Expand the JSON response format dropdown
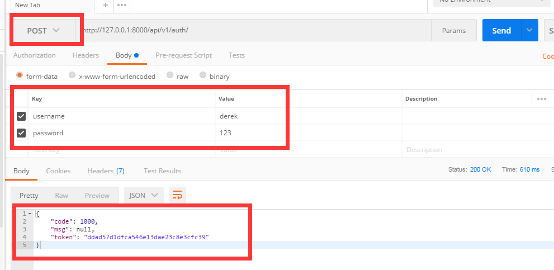The image size is (554, 270). (144, 195)
